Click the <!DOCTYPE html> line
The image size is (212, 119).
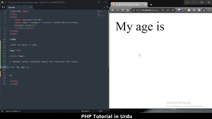point(19,12)
